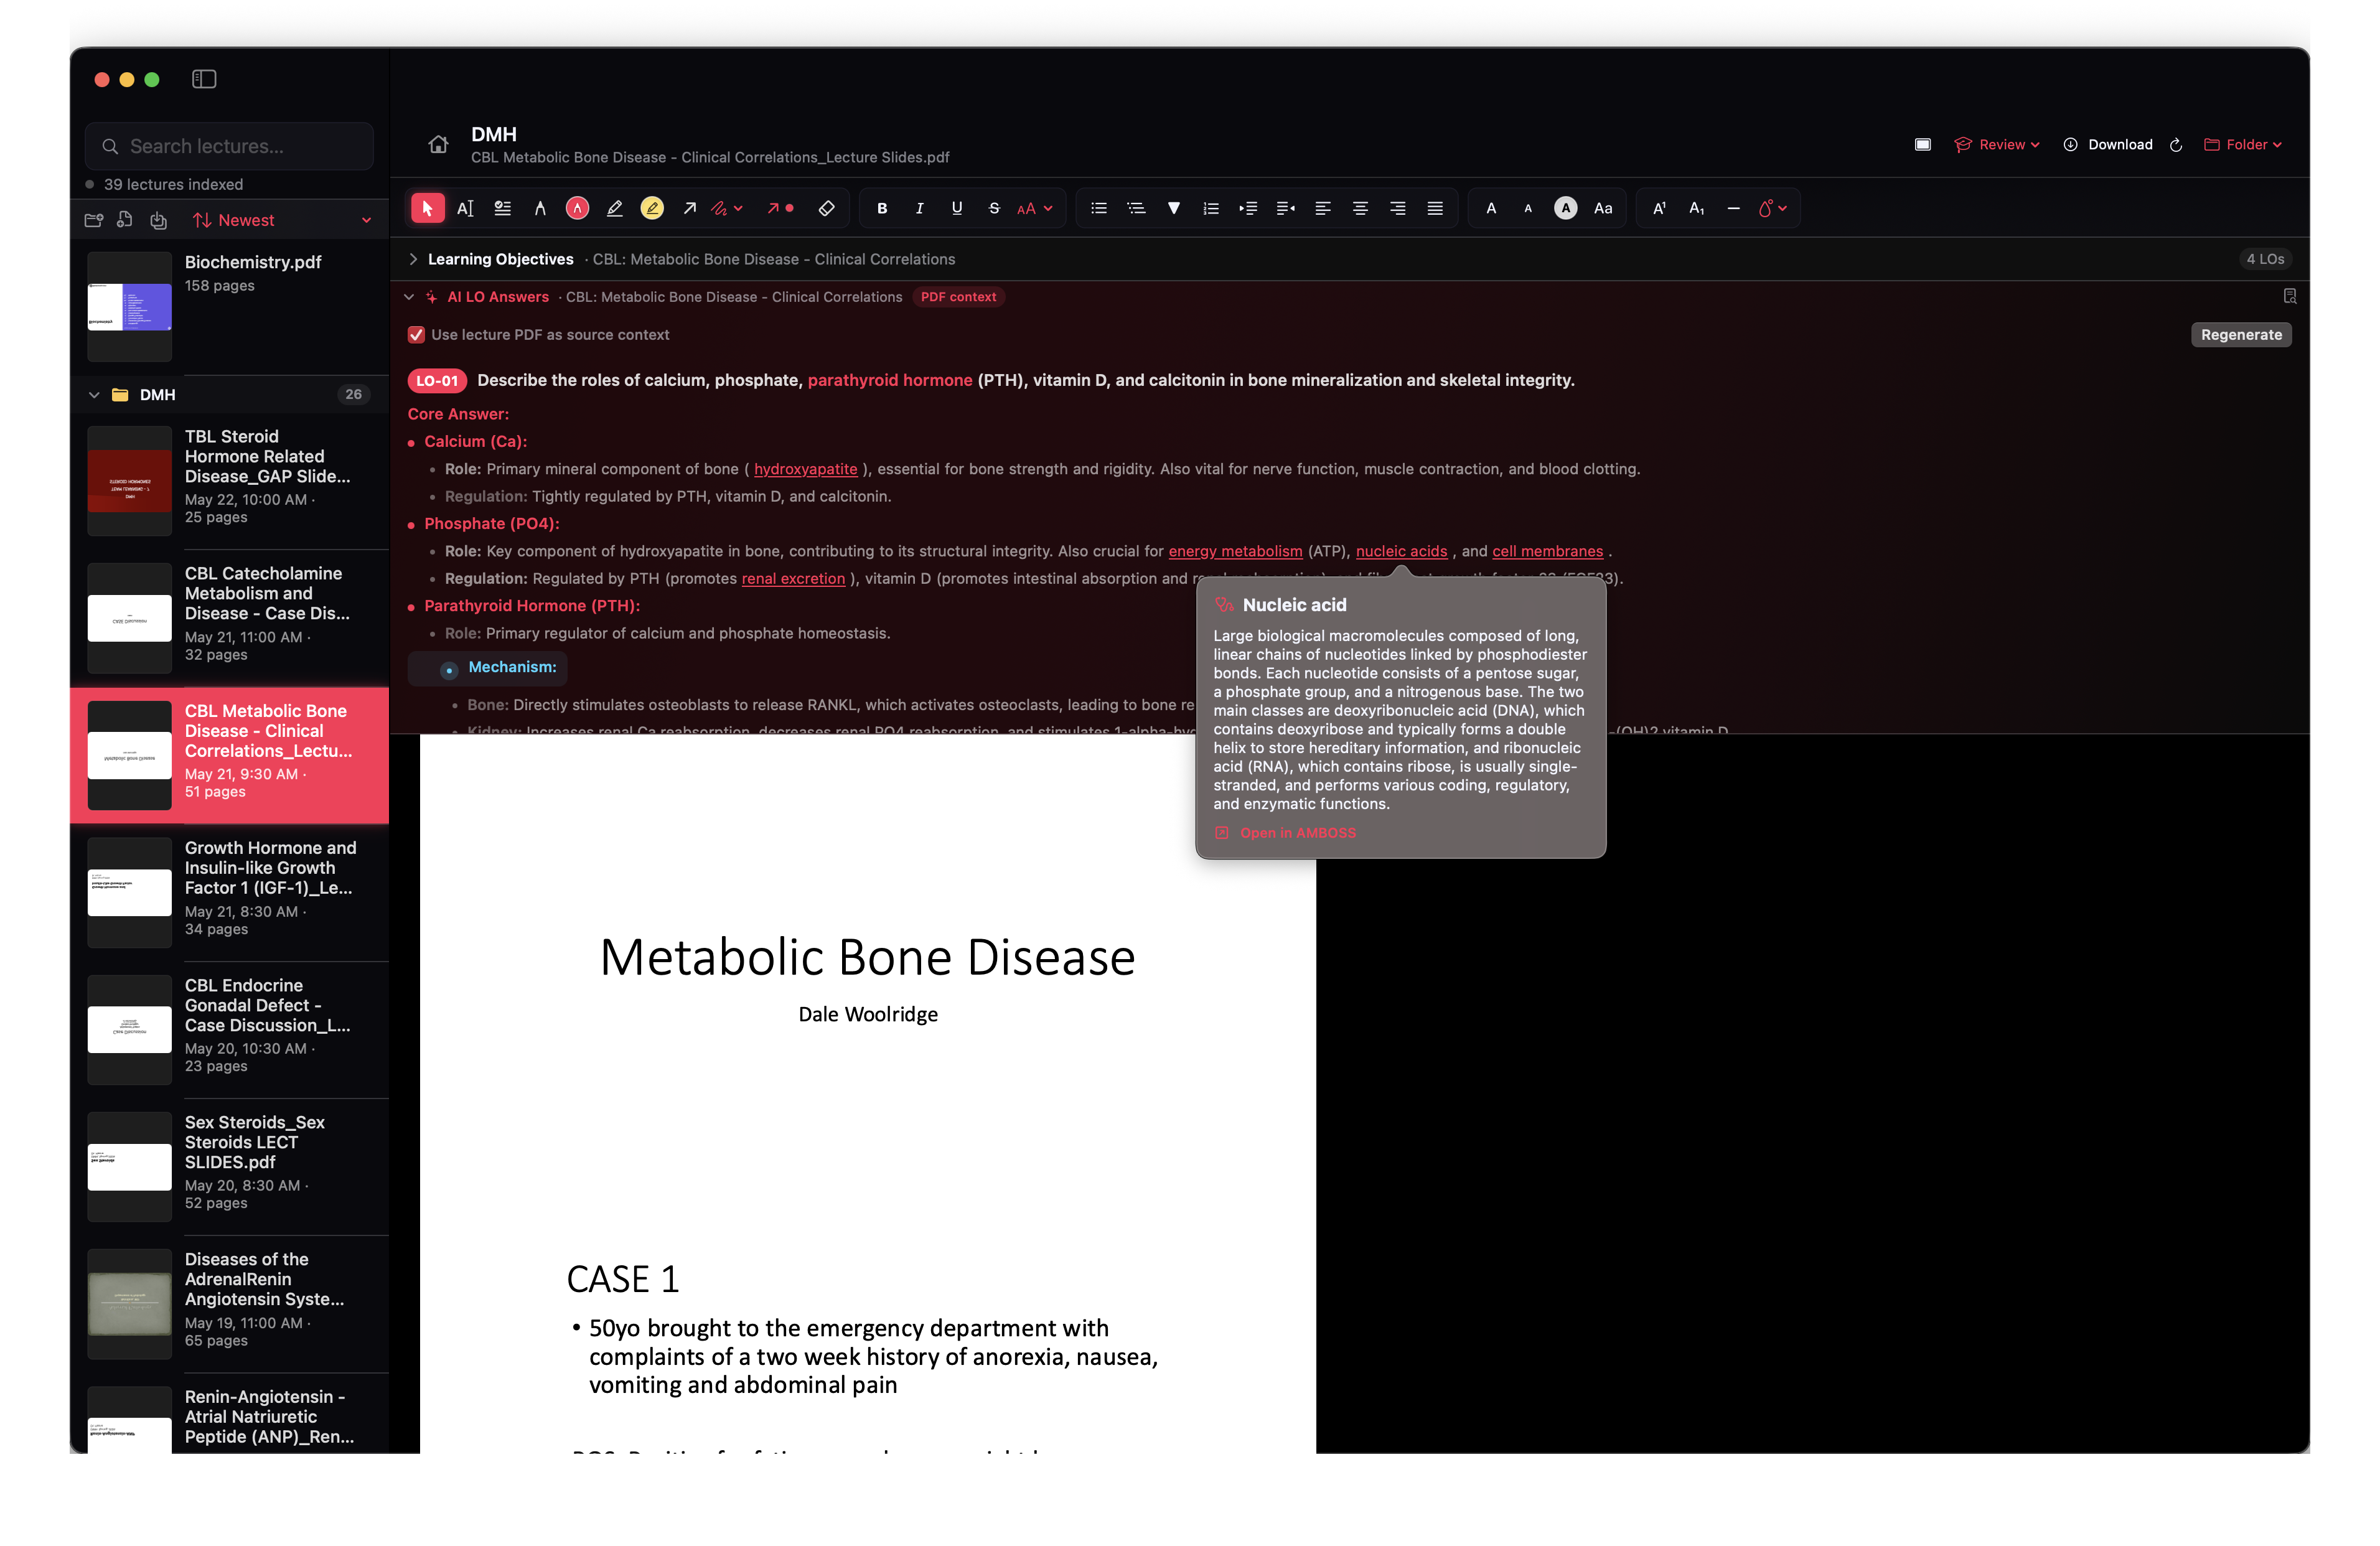The height and width of the screenshot is (1546, 2380).
Task: Select the eraser tool
Action: (x=826, y=208)
